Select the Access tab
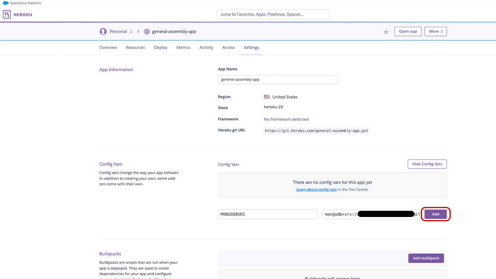 tap(228, 47)
